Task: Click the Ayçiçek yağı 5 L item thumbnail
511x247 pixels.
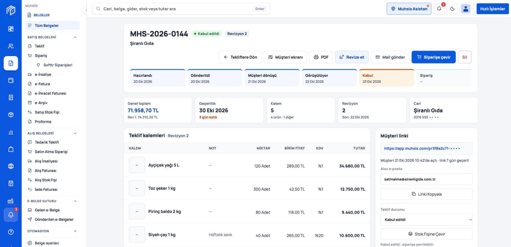Action: click(x=137, y=165)
